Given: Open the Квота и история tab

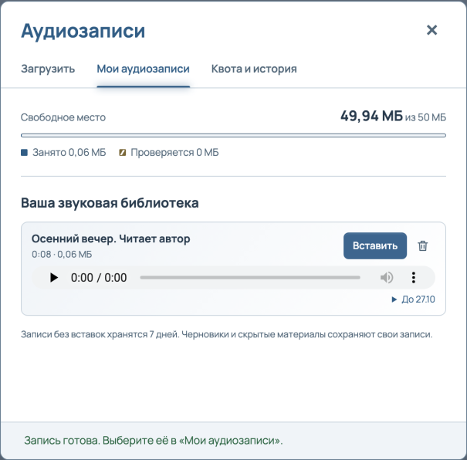Looking at the screenshot, I should 254,69.
